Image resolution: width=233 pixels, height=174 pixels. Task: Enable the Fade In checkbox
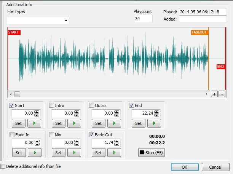click(12, 135)
